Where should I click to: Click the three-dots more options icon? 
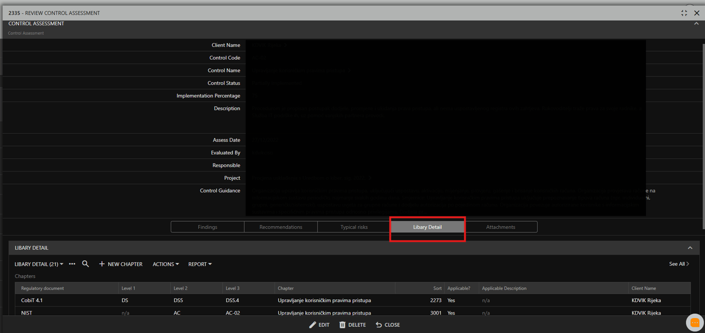pyautogui.click(x=72, y=264)
